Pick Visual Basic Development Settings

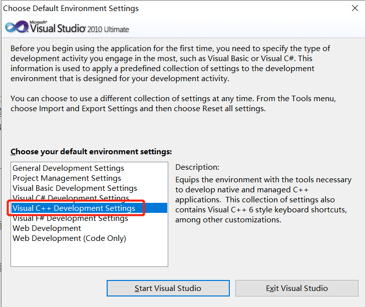point(75,188)
